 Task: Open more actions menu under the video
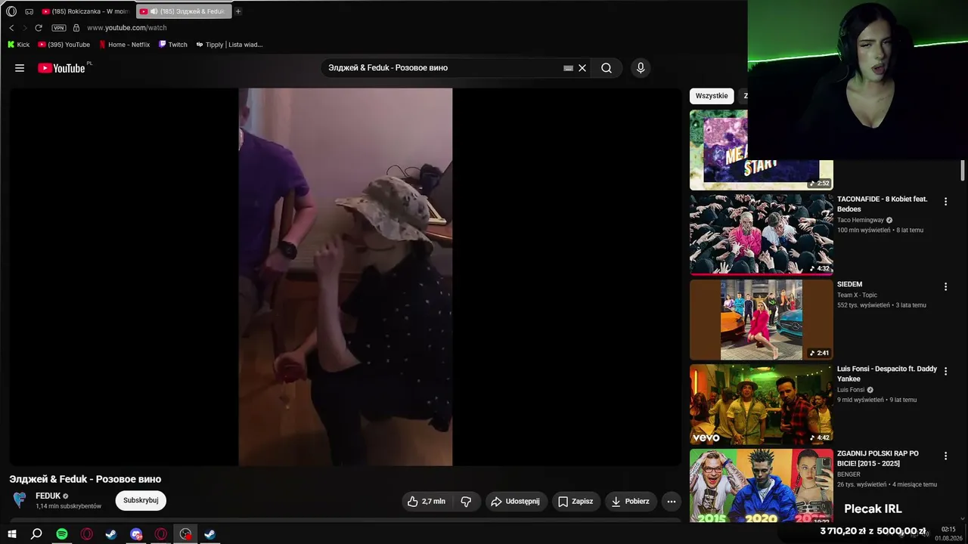point(671,501)
